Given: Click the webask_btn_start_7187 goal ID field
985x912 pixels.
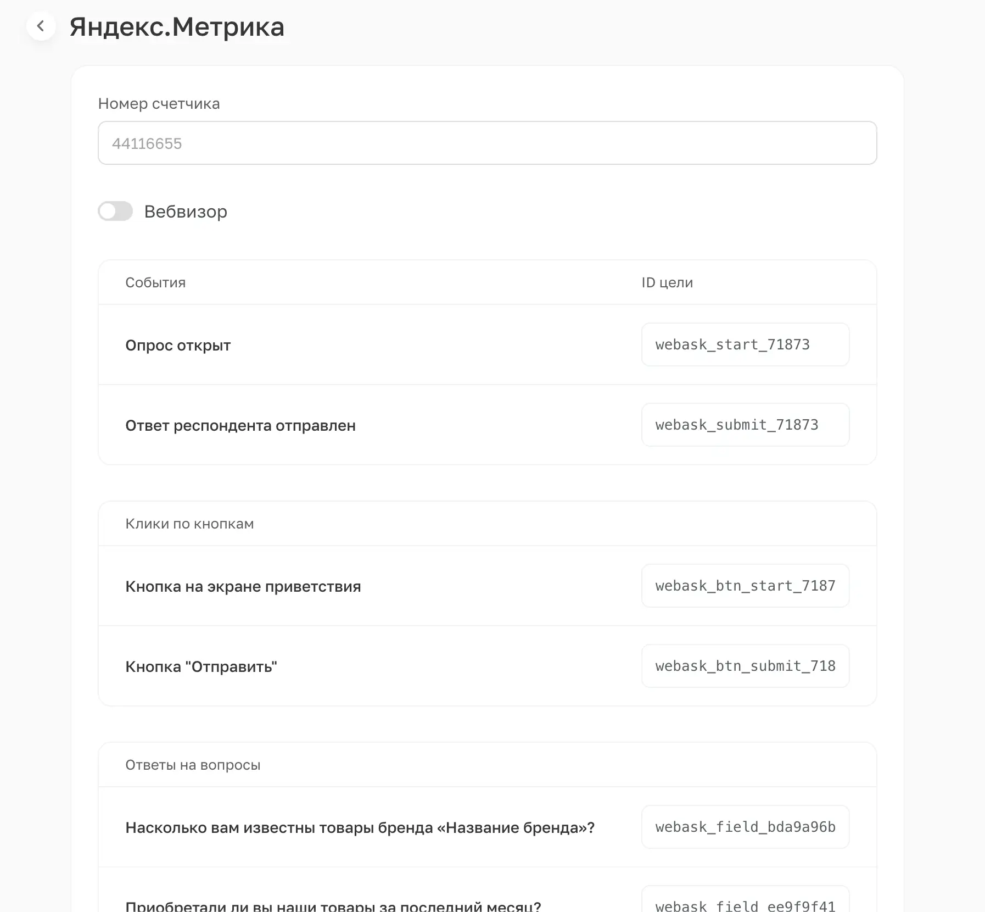Looking at the screenshot, I should (745, 586).
